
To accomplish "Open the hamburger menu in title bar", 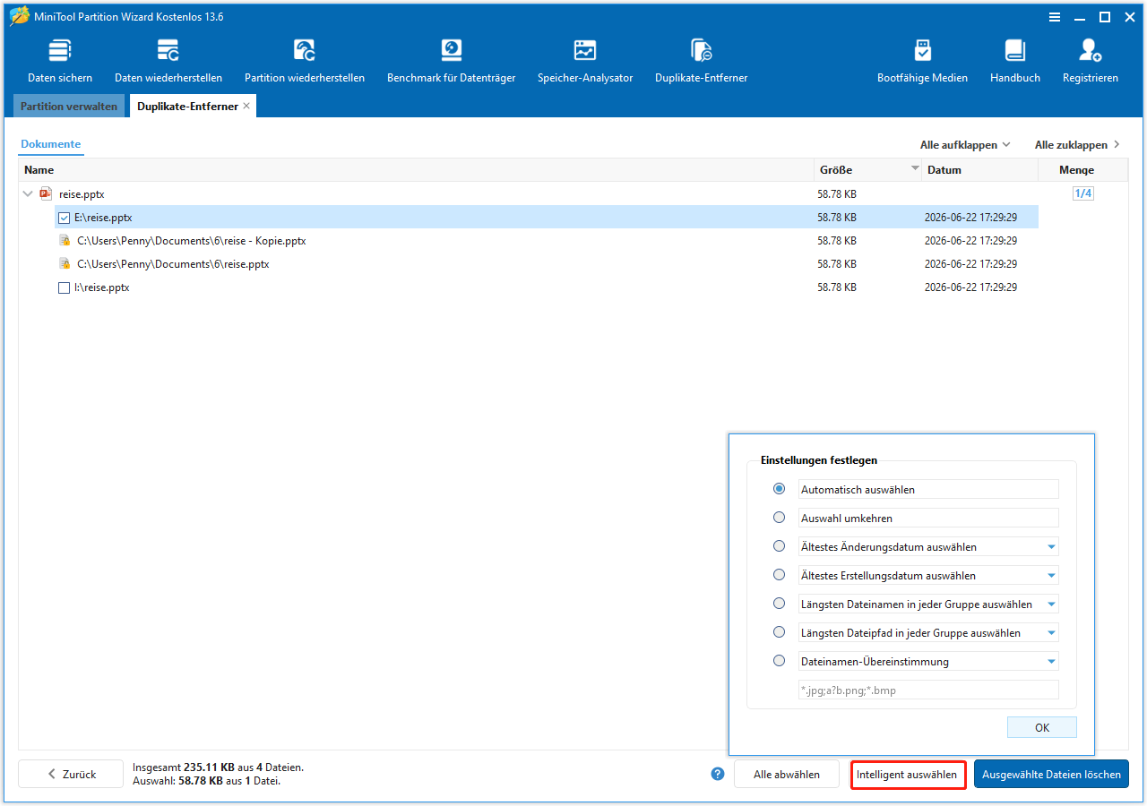I will 1056,17.
